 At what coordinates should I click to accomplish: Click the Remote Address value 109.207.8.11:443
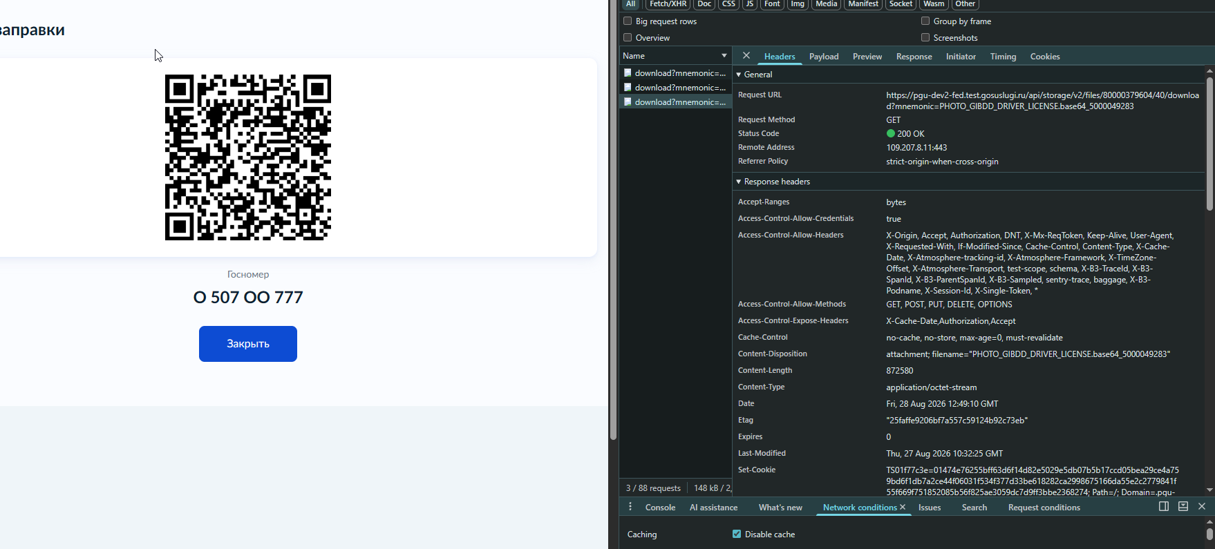click(916, 148)
